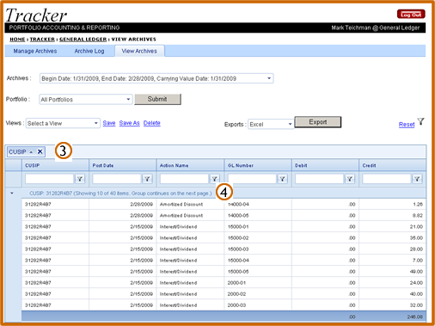435x326 pixels.
Task: Switch to the Manage Archives tab
Action: pyautogui.click(x=35, y=51)
